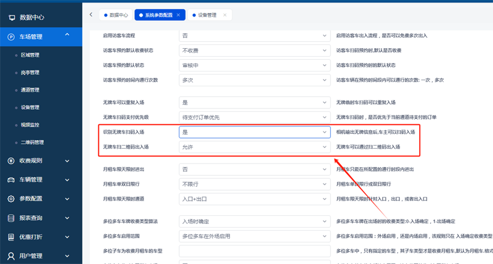
Task: Expand the 用户管理 menu chevron
Action: pos(67,256)
